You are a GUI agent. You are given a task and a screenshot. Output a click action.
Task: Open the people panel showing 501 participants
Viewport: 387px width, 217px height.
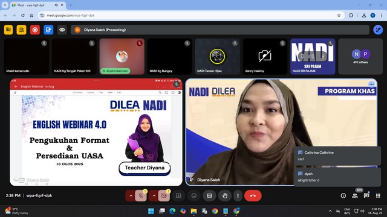point(355,195)
